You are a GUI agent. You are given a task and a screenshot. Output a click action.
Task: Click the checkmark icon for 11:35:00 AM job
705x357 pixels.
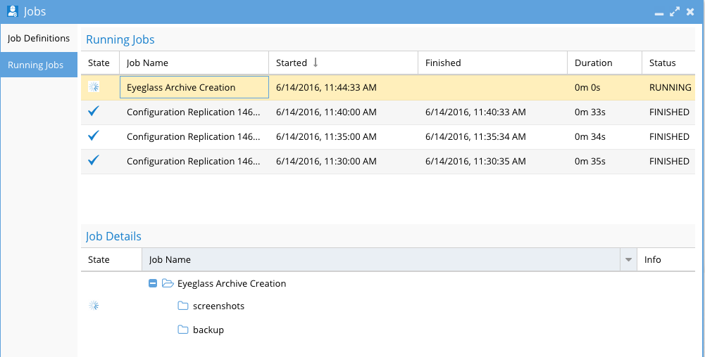tap(94, 136)
